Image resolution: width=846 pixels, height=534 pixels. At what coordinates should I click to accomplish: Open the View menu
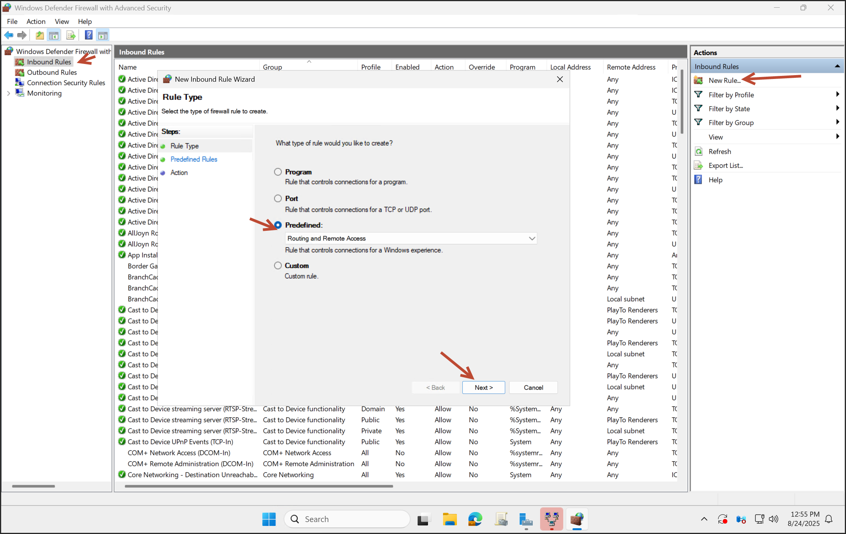click(62, 22)
